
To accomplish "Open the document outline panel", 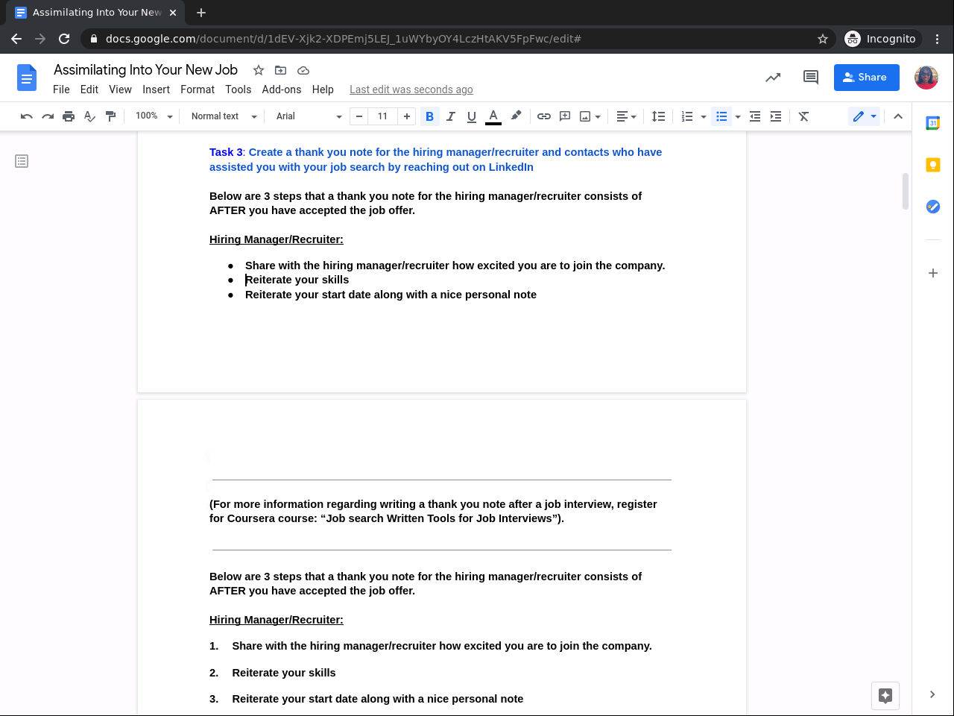I will point(22,161).
